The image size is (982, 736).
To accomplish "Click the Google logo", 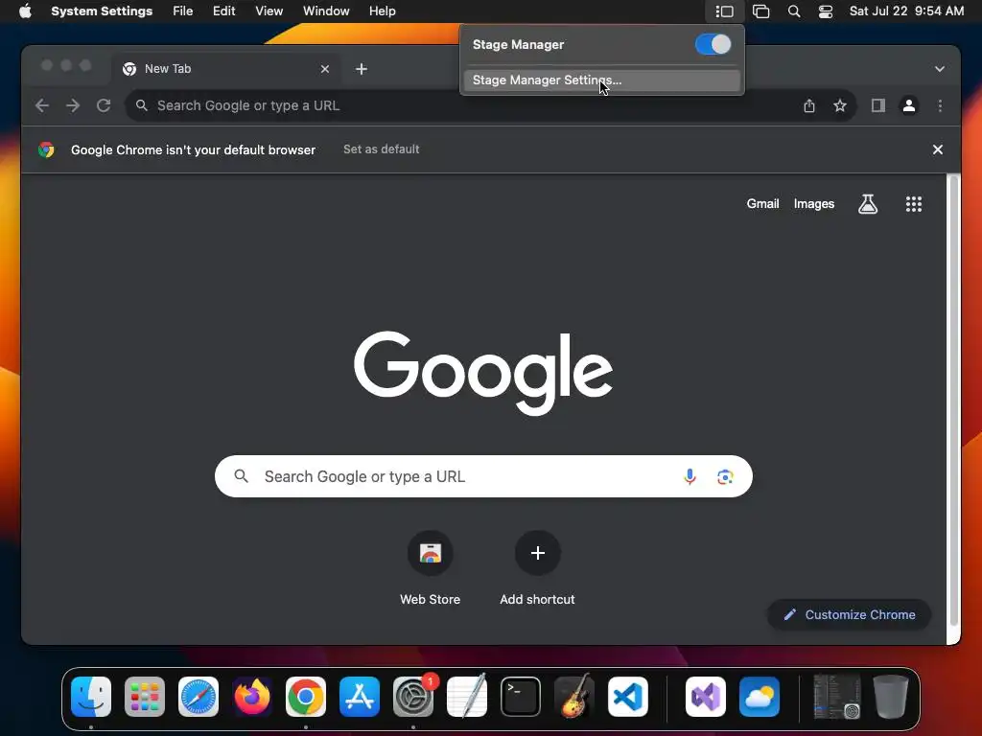I will [x=483, y=373].
